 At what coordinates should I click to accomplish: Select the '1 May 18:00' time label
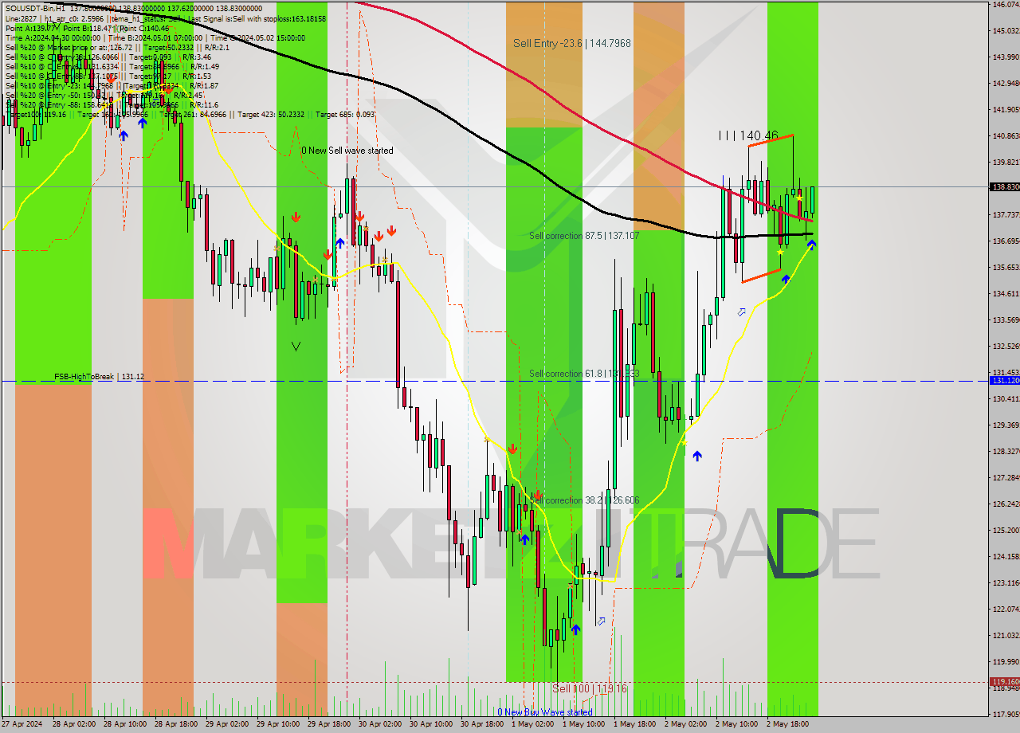[634, 725]
